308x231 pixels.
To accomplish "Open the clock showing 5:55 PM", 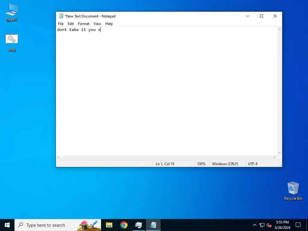I will (282, 225).
